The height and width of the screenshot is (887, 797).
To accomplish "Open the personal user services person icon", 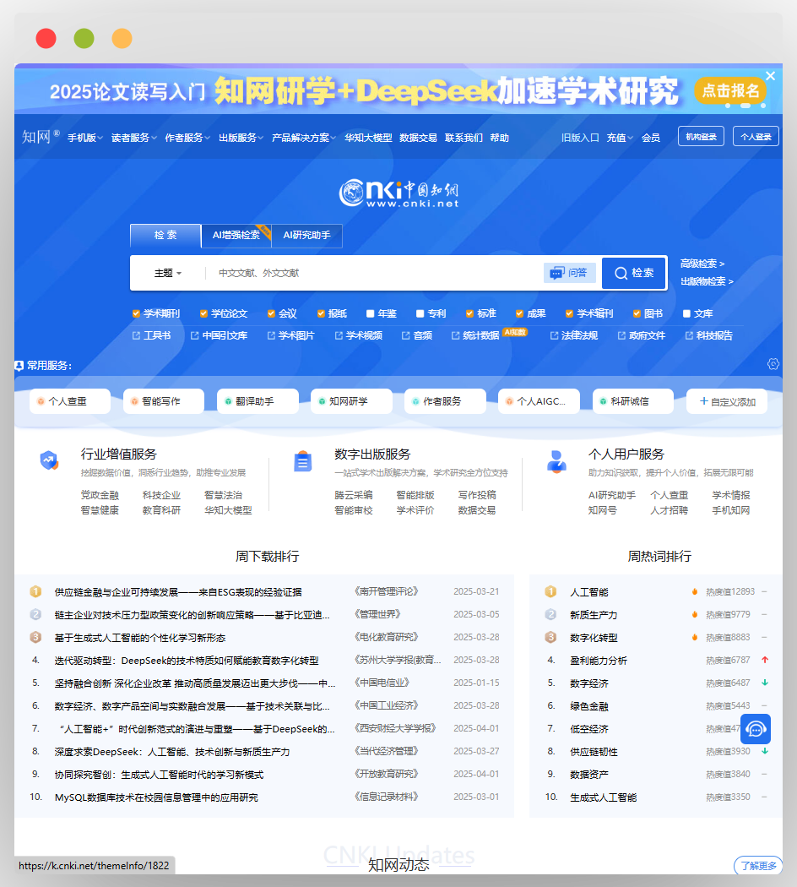I will pyautogui.click(x=556, y=461).
